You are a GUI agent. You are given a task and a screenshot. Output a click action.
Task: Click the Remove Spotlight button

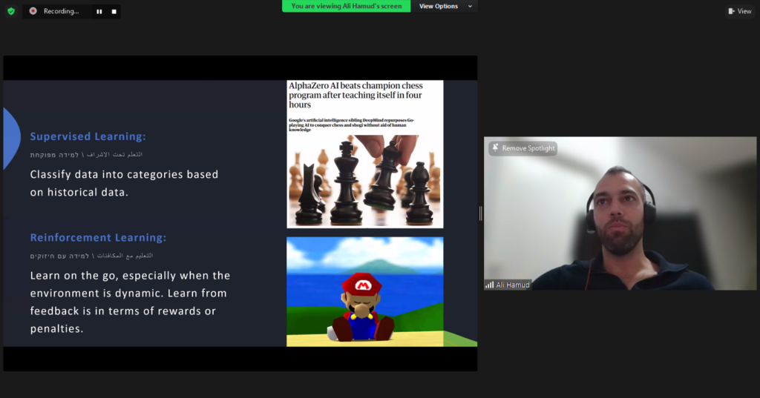click(x=522, y=148)
